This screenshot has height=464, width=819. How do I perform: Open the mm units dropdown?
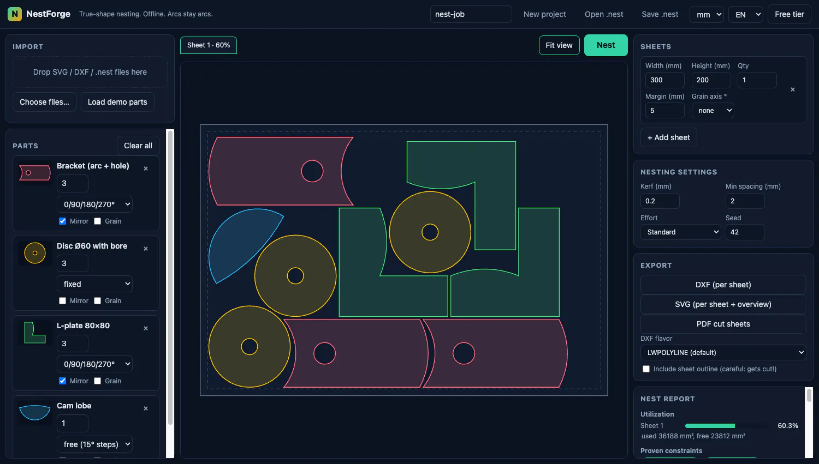point(707,14)
